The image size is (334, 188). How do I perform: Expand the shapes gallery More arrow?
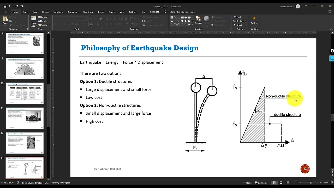coord(193,25)
